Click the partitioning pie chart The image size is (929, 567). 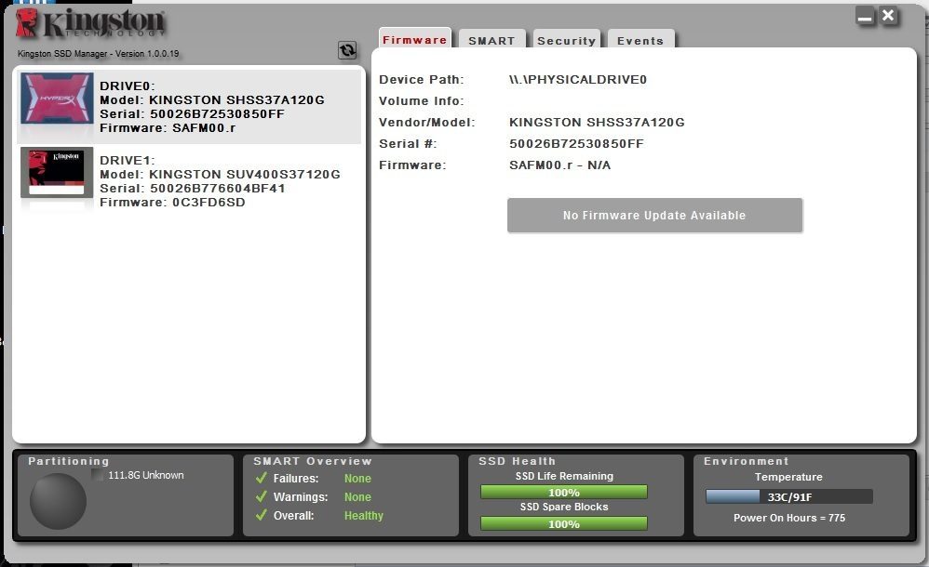coord(58,502)
